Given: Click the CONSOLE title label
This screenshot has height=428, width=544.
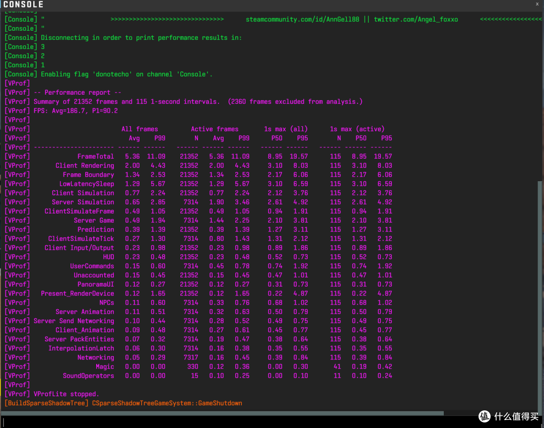Looking at the screenshot, I should coord(23,5).
